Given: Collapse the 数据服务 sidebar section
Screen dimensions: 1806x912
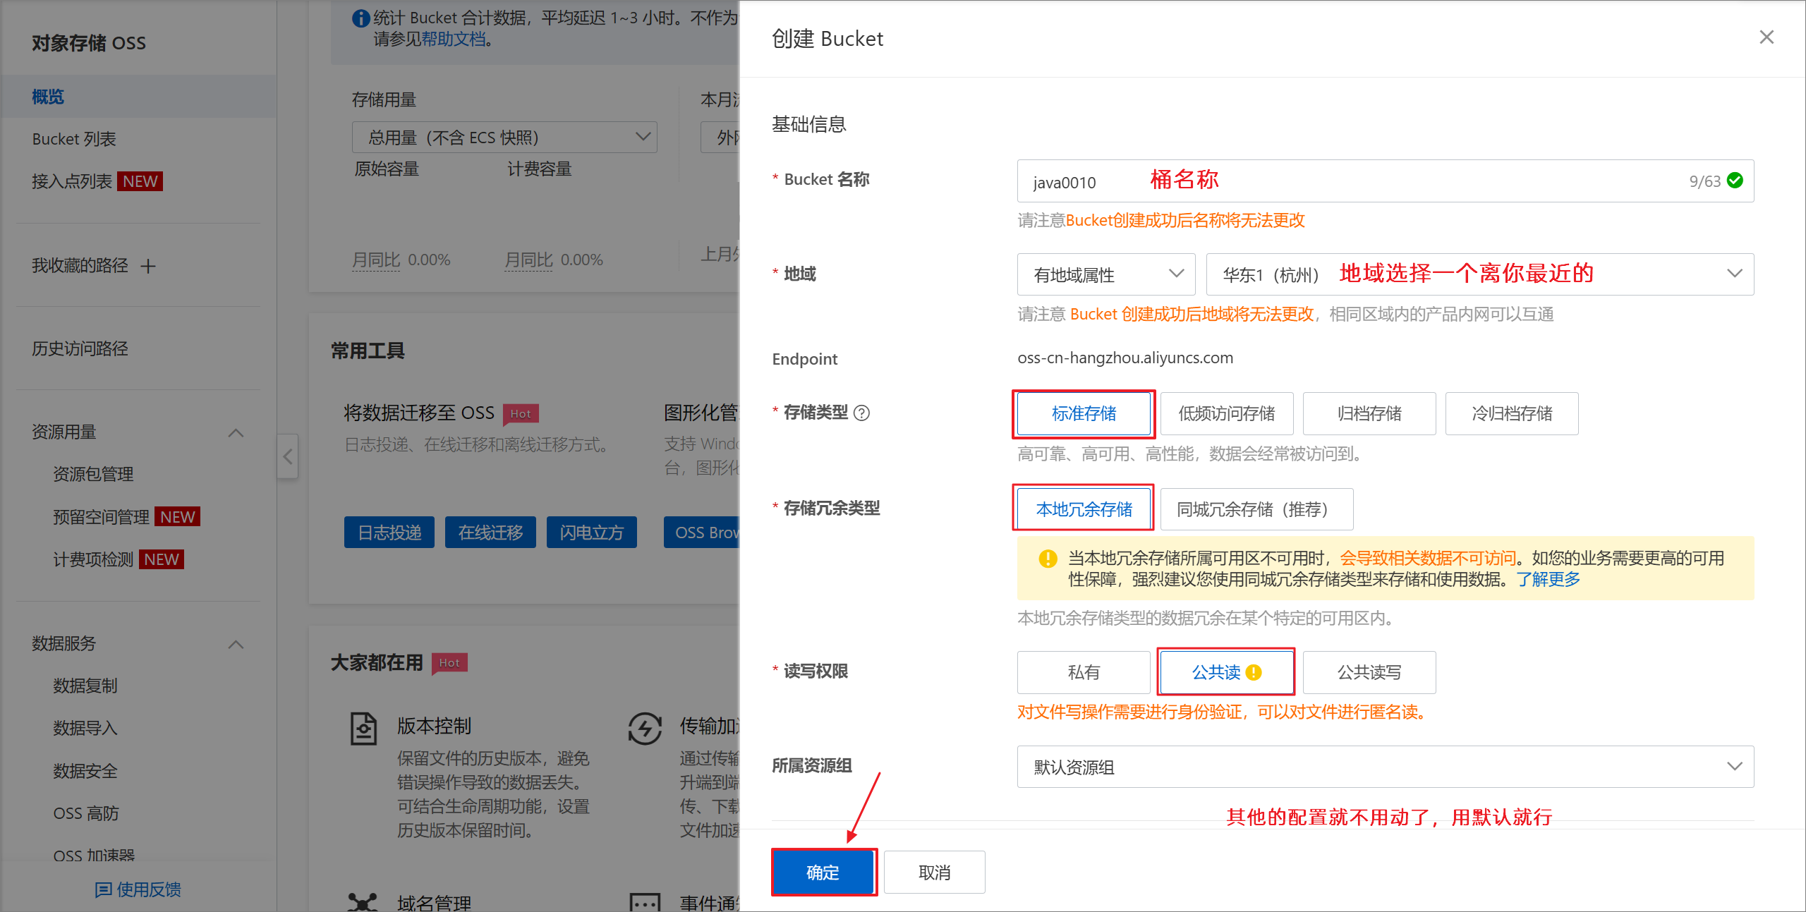Looking at the screenshot, I should (236, 644).
